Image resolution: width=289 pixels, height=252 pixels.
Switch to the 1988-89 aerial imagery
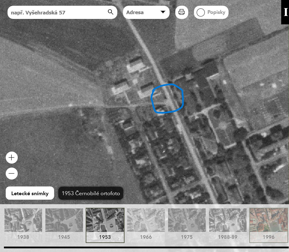point(228,225)
